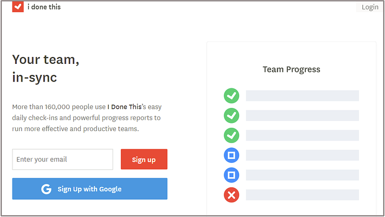This screenshot has height=217, width=385.
Task: Click the first blue square icon
Action: 231,155
